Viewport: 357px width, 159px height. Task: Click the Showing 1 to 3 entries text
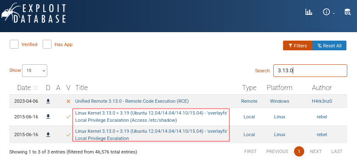73,151
